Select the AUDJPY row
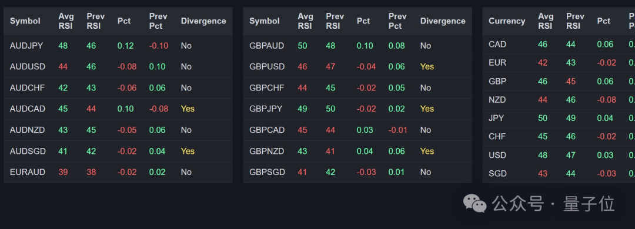The height and width of the screenshot is (229, 635). [x=118, y=46]
